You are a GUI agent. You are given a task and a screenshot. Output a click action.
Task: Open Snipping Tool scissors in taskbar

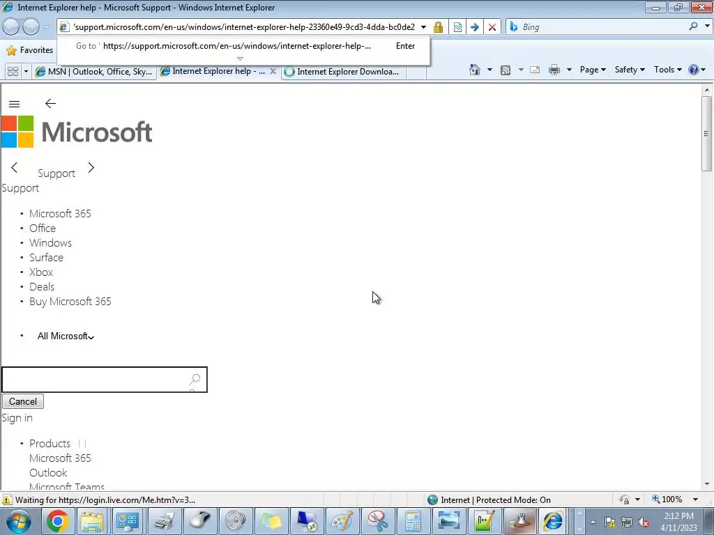click(x=377, y=521)
